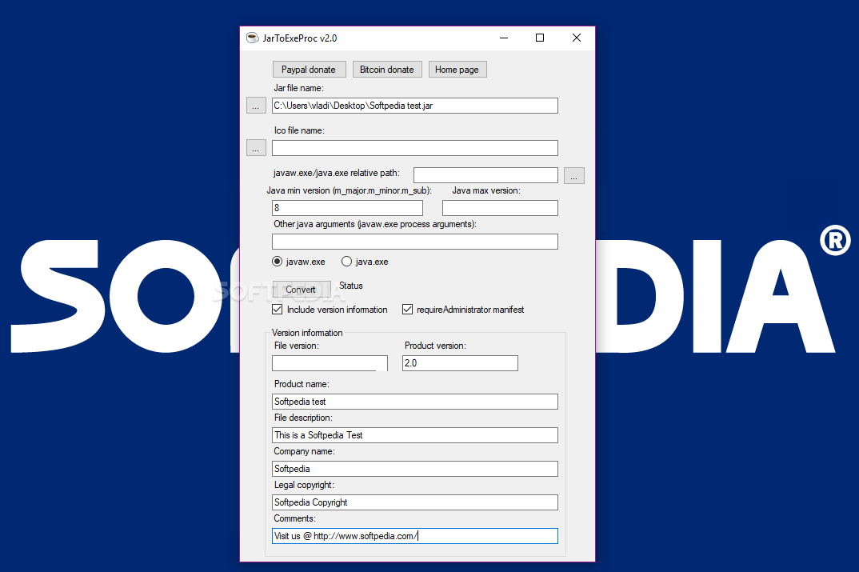Edit the Product version field
Viewport: 859px width, 572px height.
click(x=460, y=363)
